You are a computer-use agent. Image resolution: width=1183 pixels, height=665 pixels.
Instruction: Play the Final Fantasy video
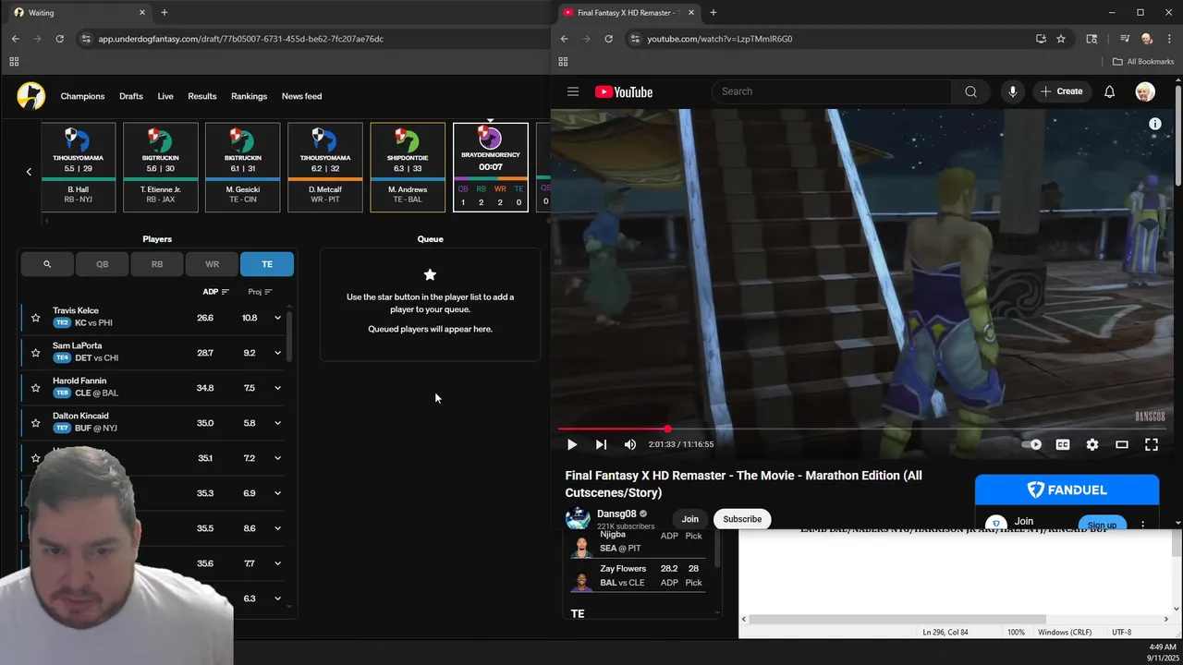pos(572,444)
